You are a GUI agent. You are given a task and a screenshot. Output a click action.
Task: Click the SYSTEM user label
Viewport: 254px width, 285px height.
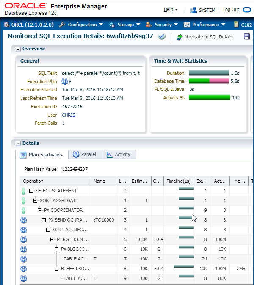pyautogui.click(x=207, y=10)
